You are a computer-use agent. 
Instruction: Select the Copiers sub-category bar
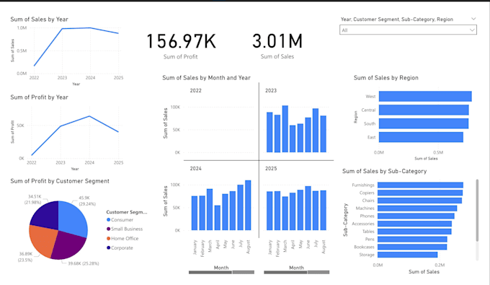coord(420,193)
